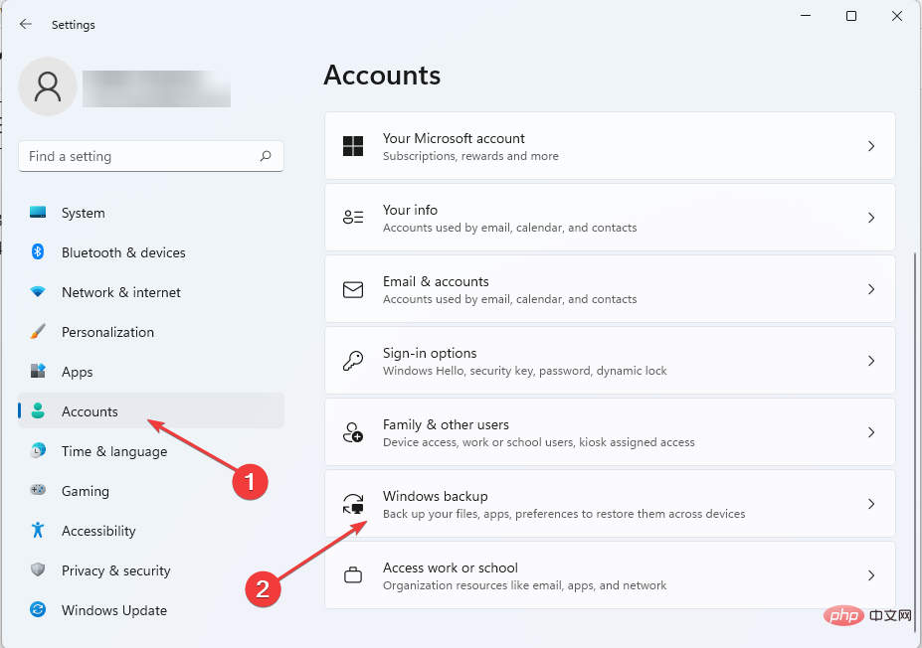Click the Personalization paintbrush icon

pos(38,332)
